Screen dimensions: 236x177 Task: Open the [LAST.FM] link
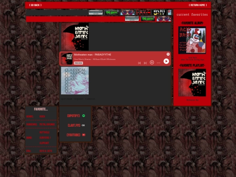click(74, 125)
